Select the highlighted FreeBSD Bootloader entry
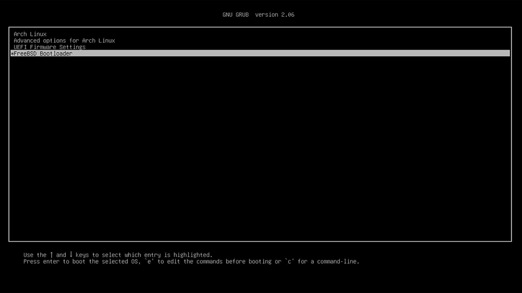Screen dimensions: 522x293 [x=260, y=53]
